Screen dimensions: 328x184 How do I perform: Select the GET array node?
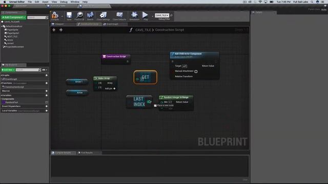point(146,77)
